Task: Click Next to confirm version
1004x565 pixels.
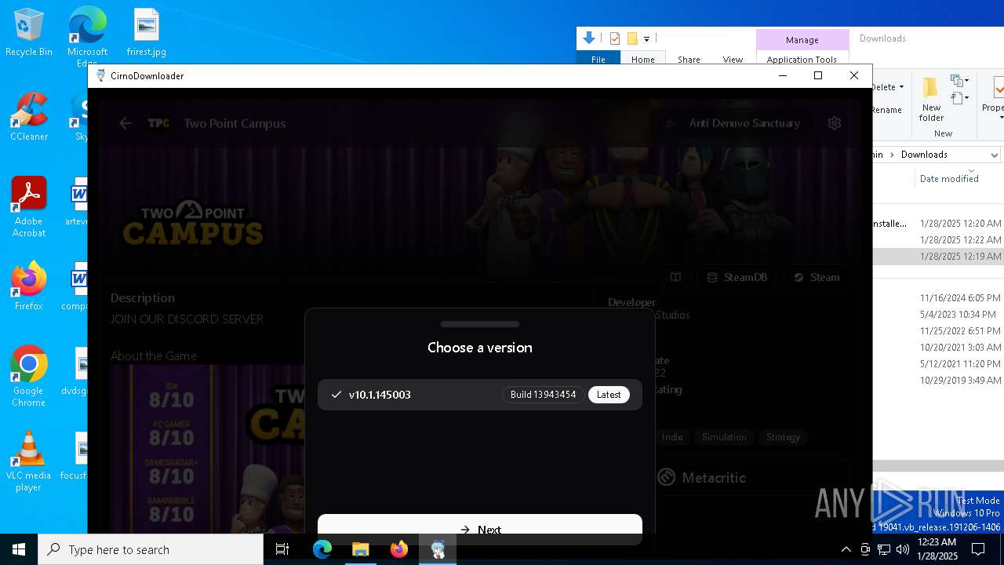Action: (480, 529)
